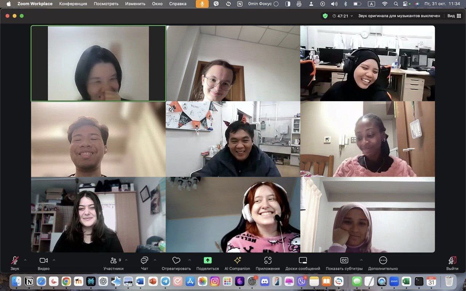The width and height of the screenshot is (466, 291).
Task: Click the green encryption shield icon
Action: 325,16
